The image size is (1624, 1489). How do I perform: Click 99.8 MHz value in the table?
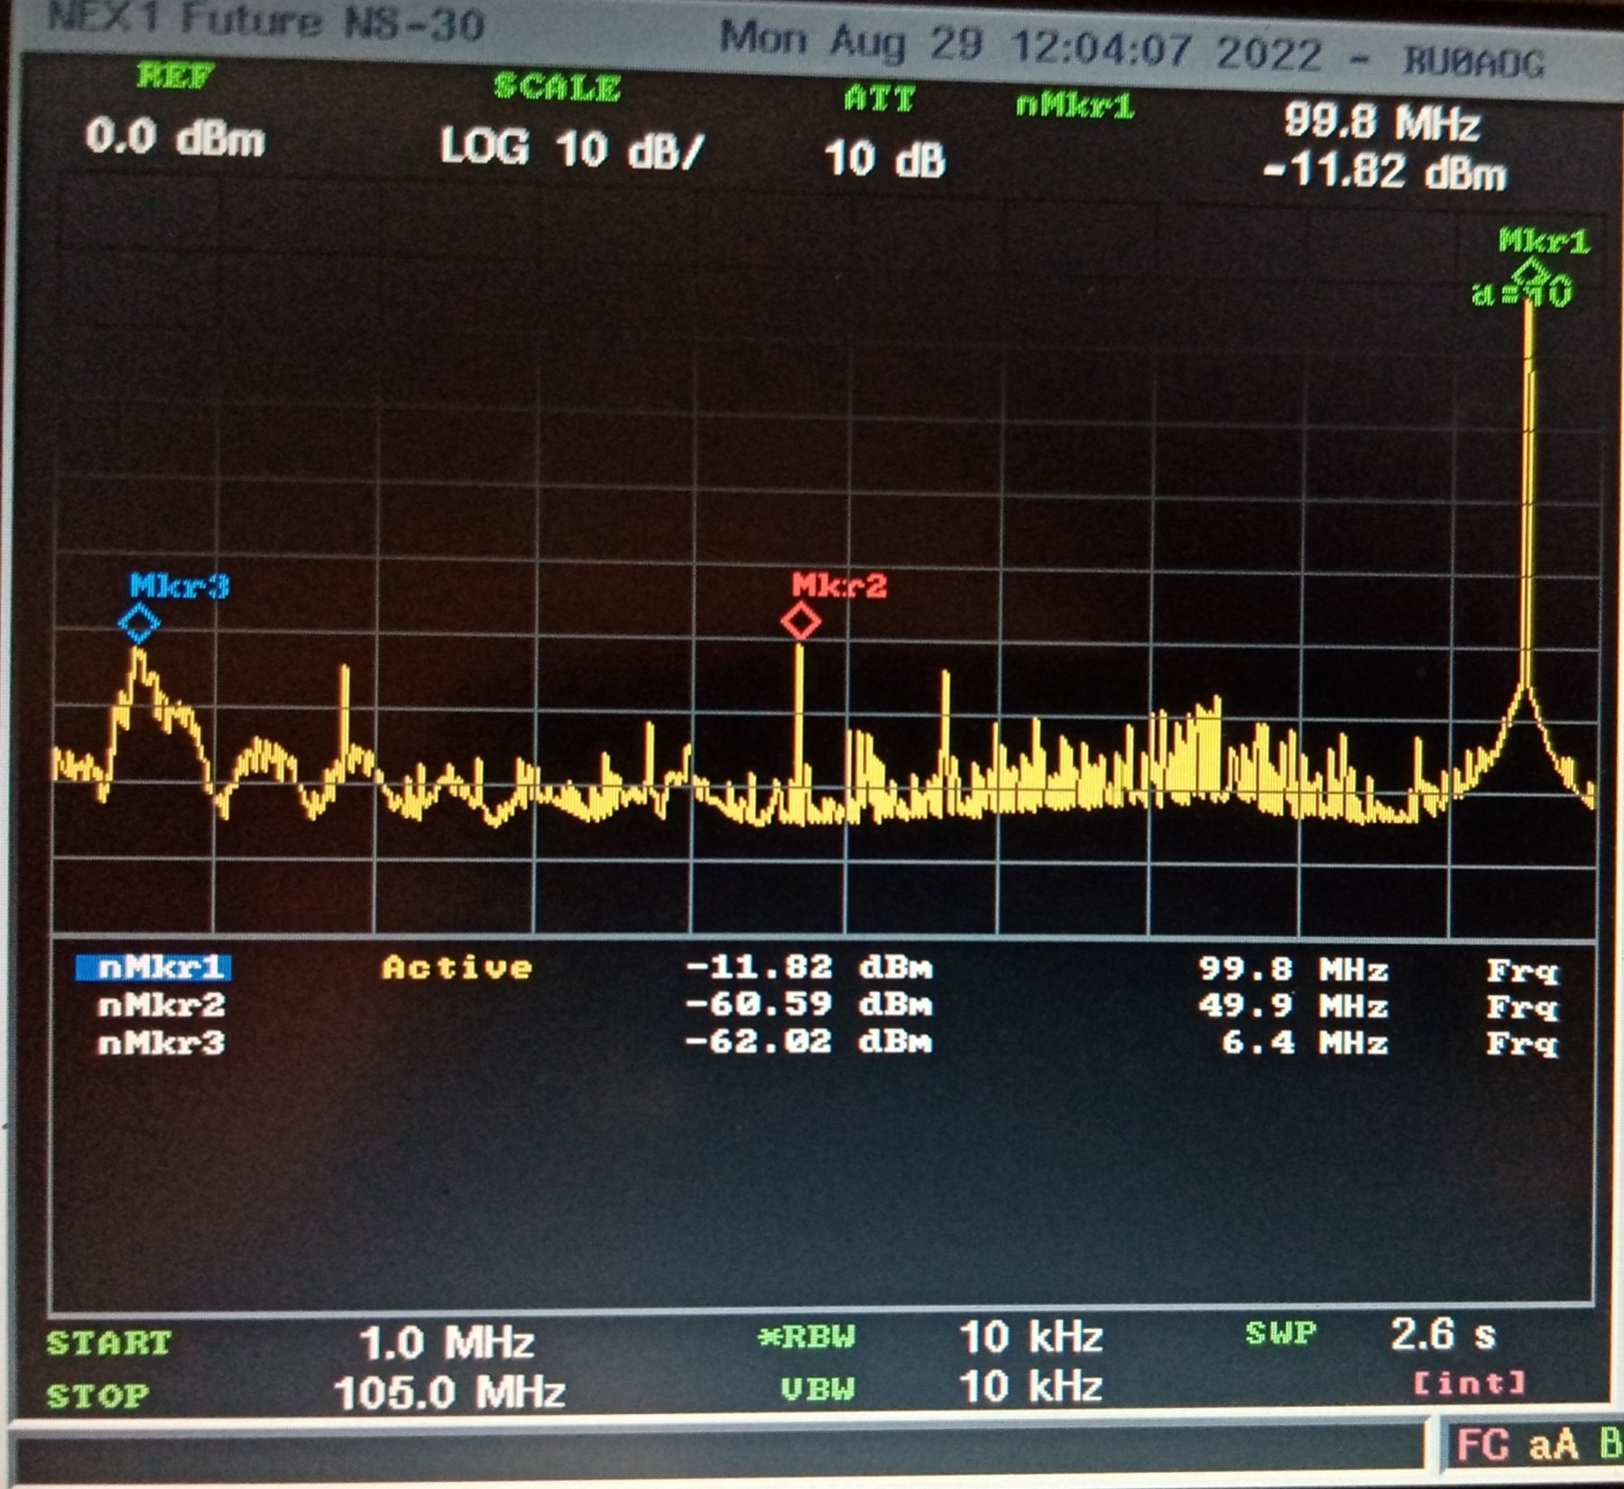click(x=1293, y=969)
